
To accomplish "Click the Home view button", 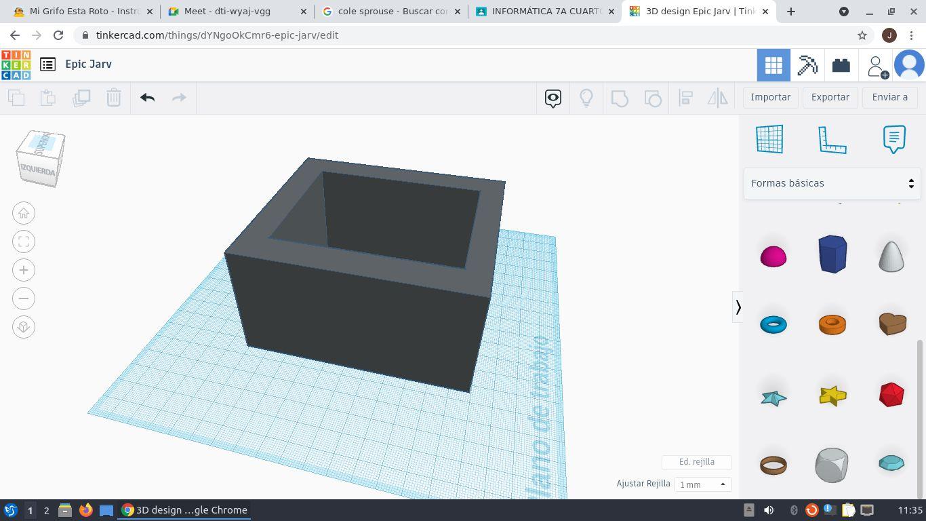I will [x=24, y=213].
